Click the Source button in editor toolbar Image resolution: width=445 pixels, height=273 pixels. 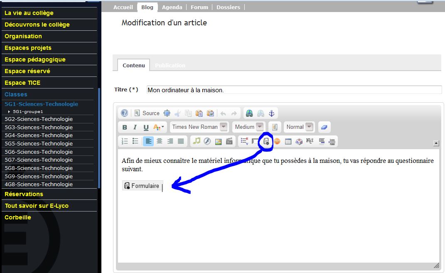[x=147, y=113]
